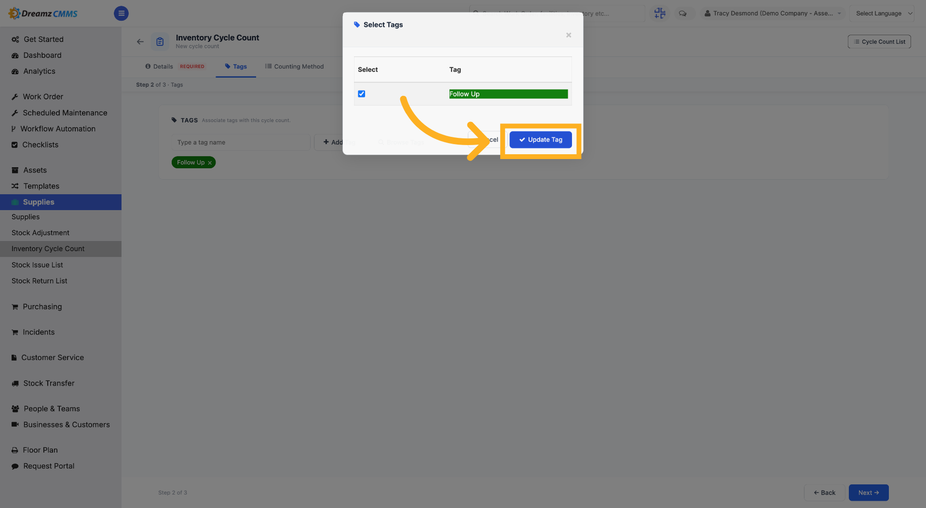The image size is (926, 508).
Task: Open the Select Language dropdown
Action: point(882,13)
